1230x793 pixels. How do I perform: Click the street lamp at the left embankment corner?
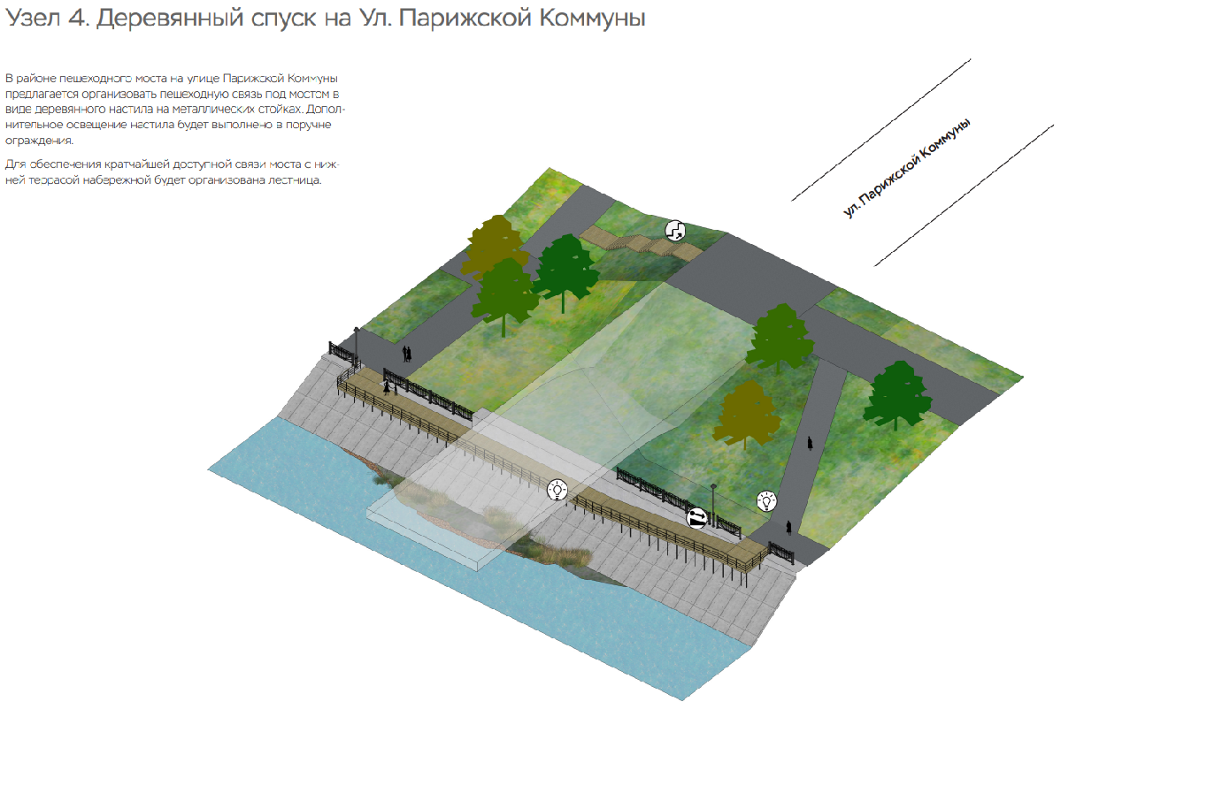click(357, 345)
